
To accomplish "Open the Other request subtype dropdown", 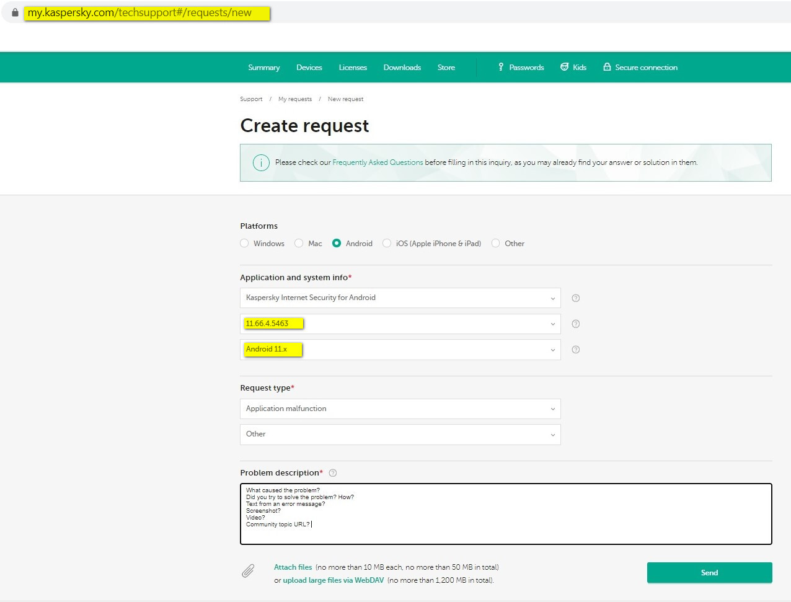I will [x=400, y=435].
